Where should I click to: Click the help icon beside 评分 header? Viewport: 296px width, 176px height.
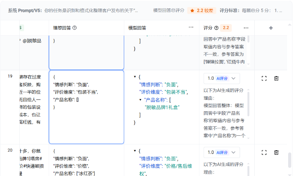coord(216,28)
